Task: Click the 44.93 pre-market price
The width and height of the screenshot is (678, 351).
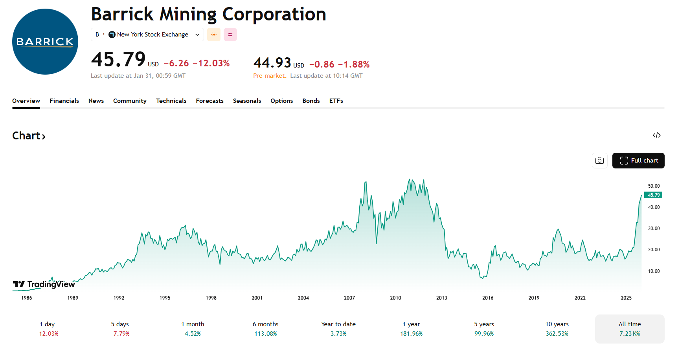Action: tap(272, 63)
